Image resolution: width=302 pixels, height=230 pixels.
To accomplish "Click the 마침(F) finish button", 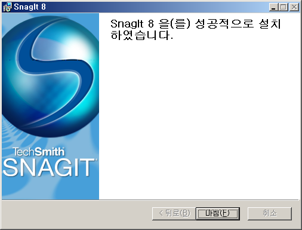I will [218, 214].
